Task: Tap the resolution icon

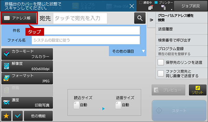Action: pos(7,66)
